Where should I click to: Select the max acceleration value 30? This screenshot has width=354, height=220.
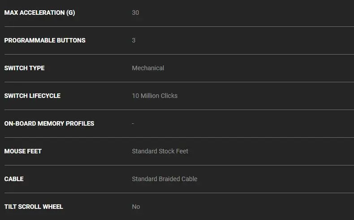click(135, 13)
